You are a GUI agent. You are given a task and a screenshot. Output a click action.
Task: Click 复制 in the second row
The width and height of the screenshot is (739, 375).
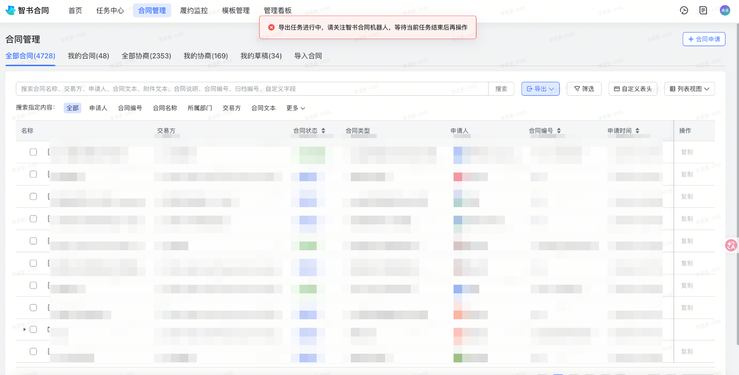[x=687, y=174]
